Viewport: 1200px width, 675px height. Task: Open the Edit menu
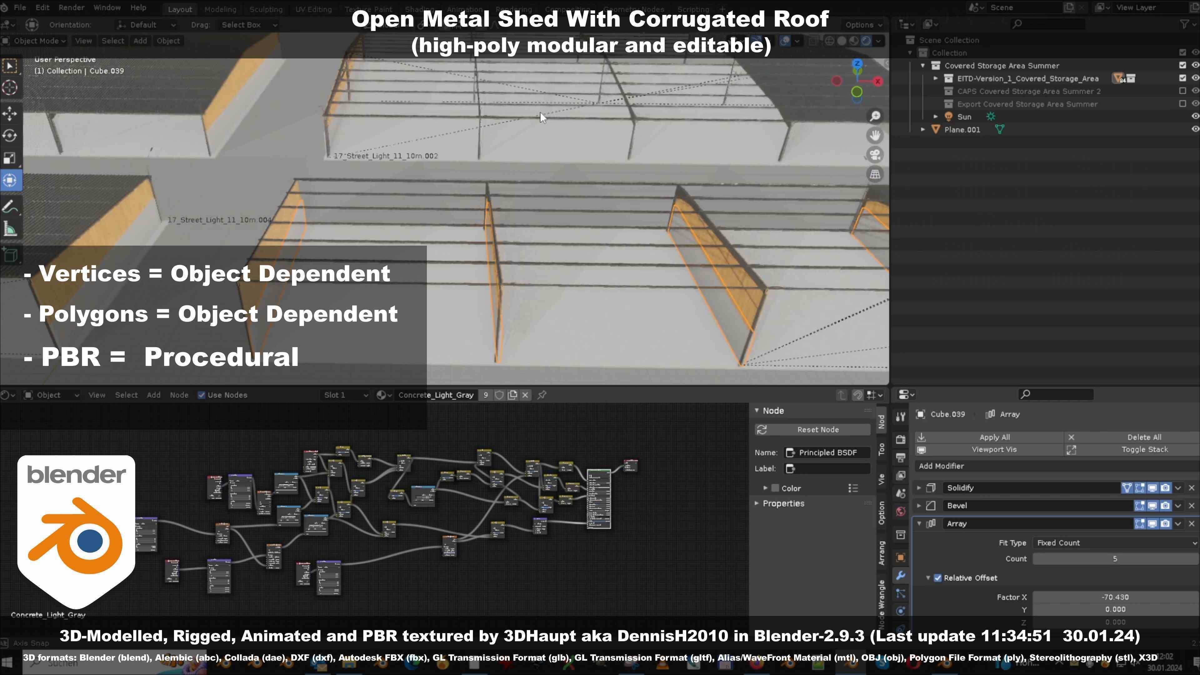point(42,8)
